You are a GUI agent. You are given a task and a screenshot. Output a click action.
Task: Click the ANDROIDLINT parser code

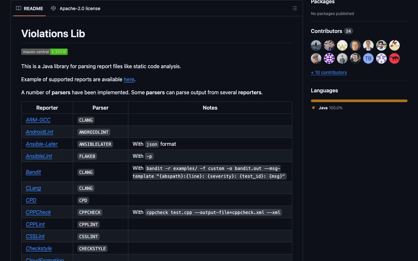[94, 132]
